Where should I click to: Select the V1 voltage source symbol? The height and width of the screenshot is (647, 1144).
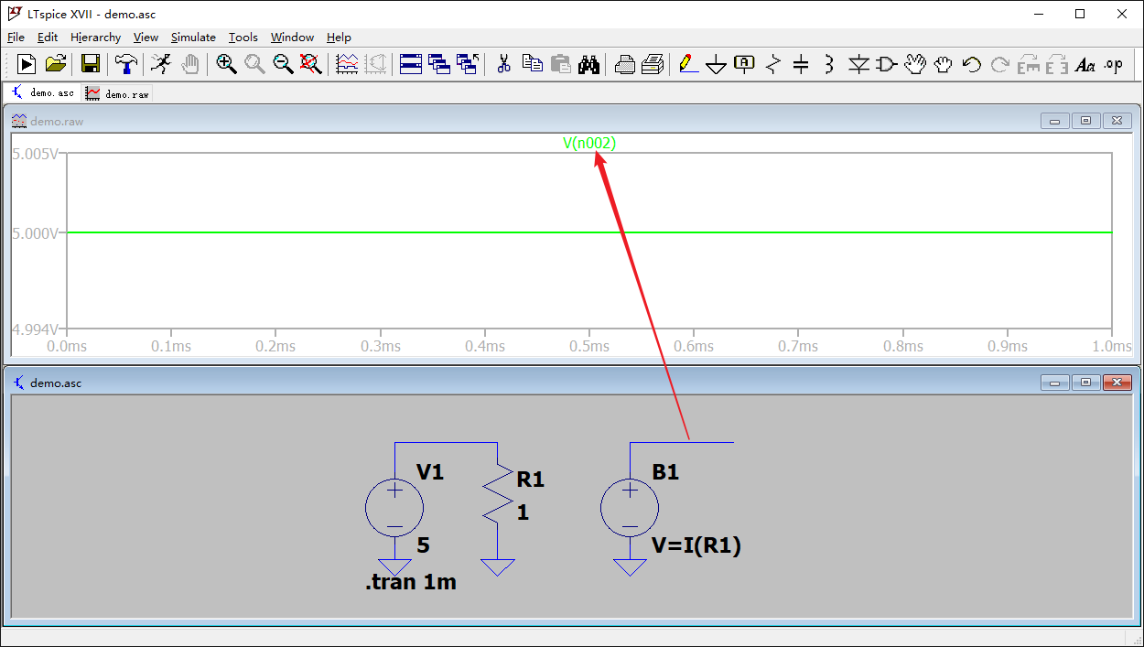[x=395, y=508]
